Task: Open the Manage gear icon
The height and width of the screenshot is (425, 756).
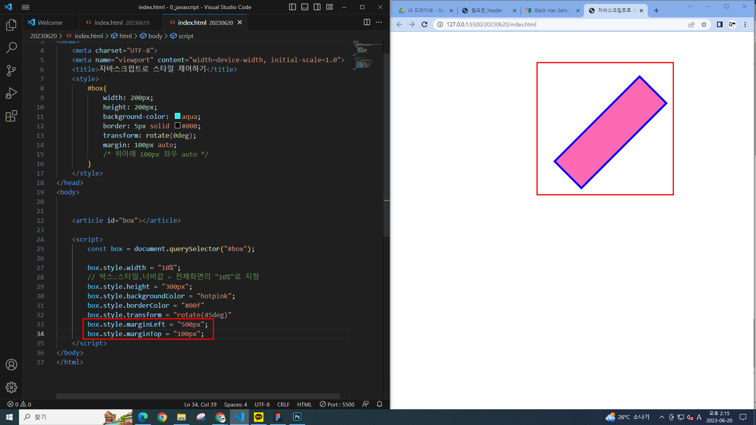Action: click(11, 388)
